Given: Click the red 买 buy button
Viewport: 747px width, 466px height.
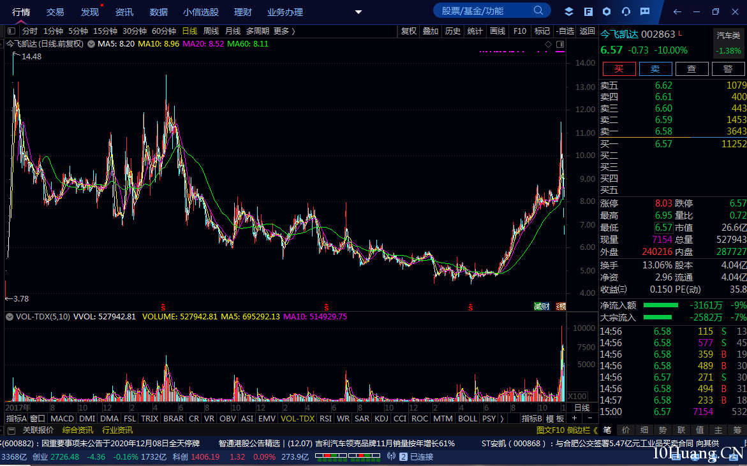Looking at the screenshot, I should [x=619, y=69].
